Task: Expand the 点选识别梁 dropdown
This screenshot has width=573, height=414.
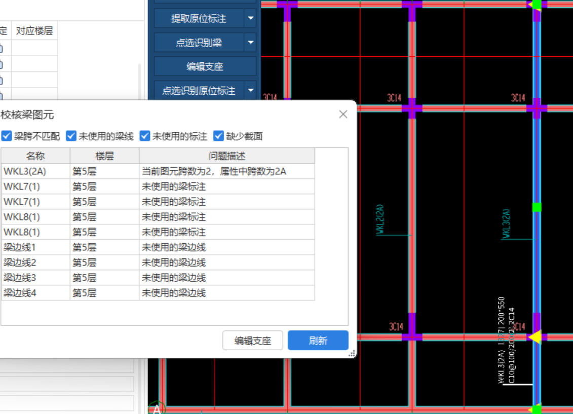Action: [250, 42]
